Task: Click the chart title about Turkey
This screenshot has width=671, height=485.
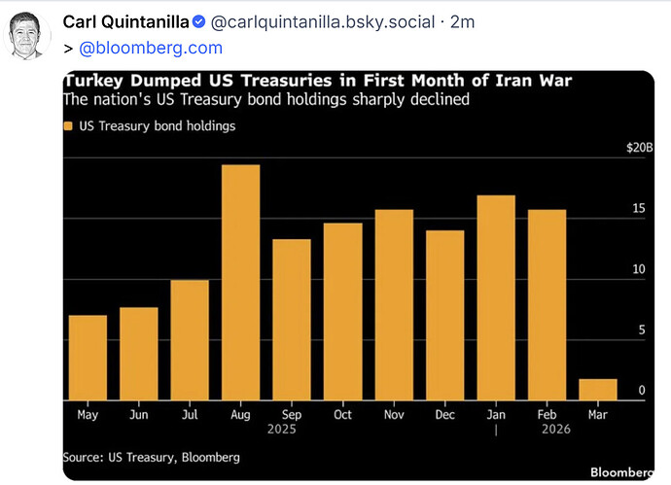Action: click(x=318, y=81)
